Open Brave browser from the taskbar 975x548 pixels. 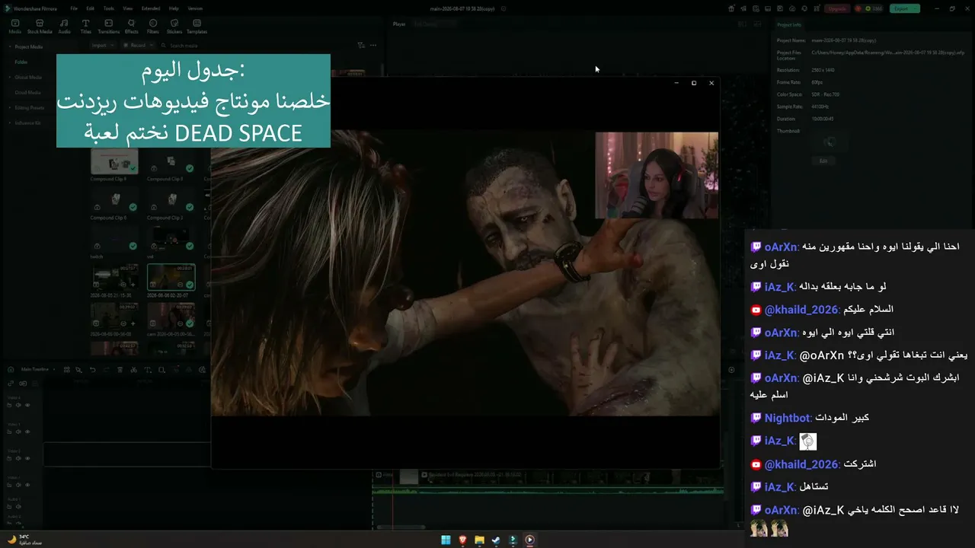(x=462, y=540)
